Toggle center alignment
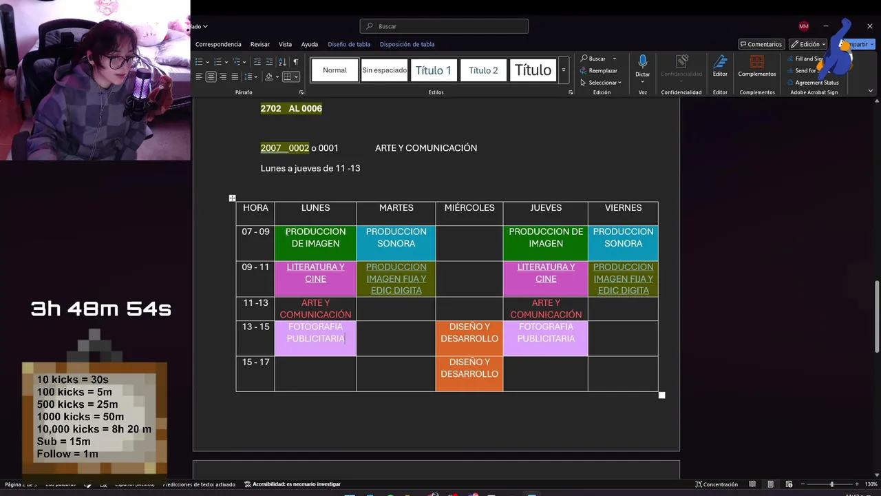Viewport: 881px width, 496px height. pos(211,76)
